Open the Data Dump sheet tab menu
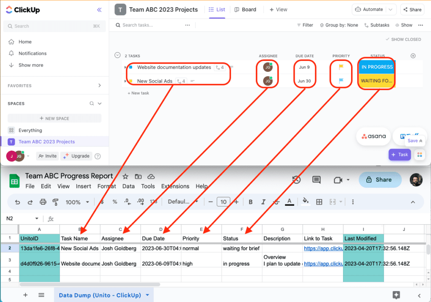Viewport: 431px width, 302px height. [x=147, y=295]
